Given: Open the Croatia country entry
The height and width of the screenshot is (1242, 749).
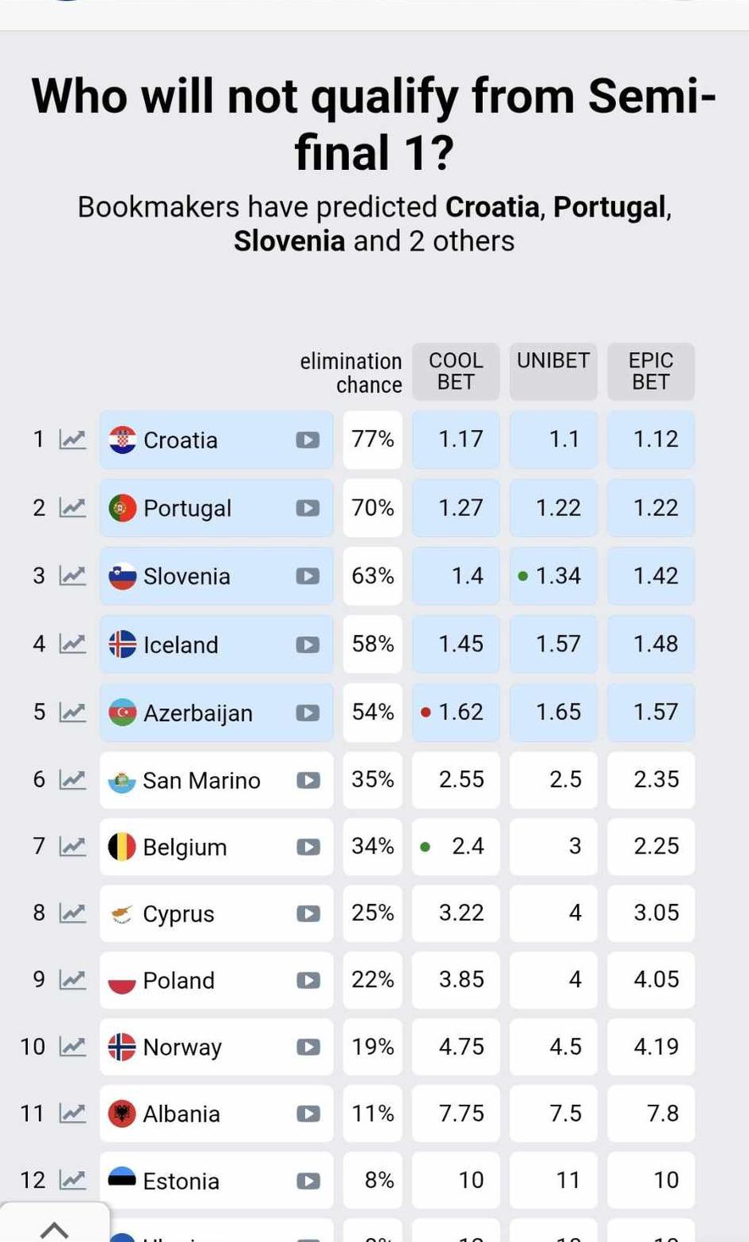Looking at the screenshot, I should coord(181,440).
